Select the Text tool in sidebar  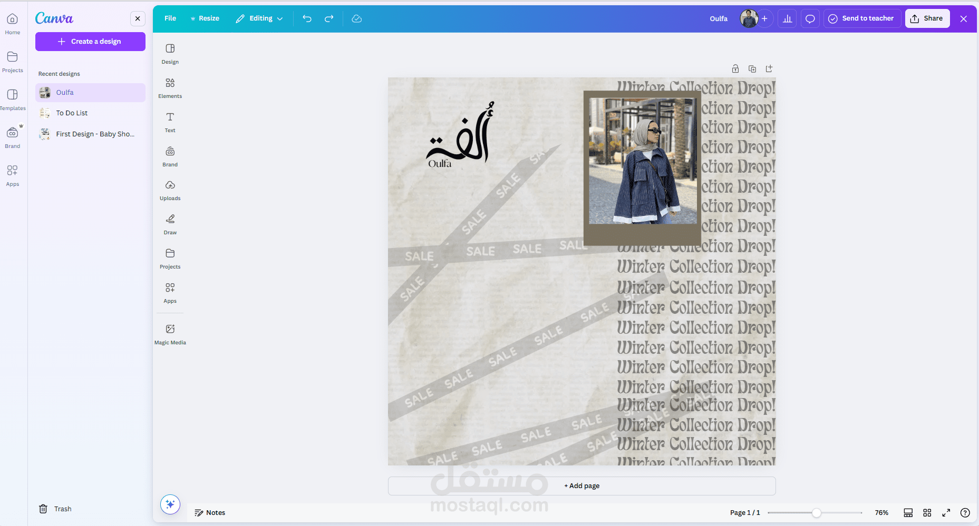tap(170, 122)
